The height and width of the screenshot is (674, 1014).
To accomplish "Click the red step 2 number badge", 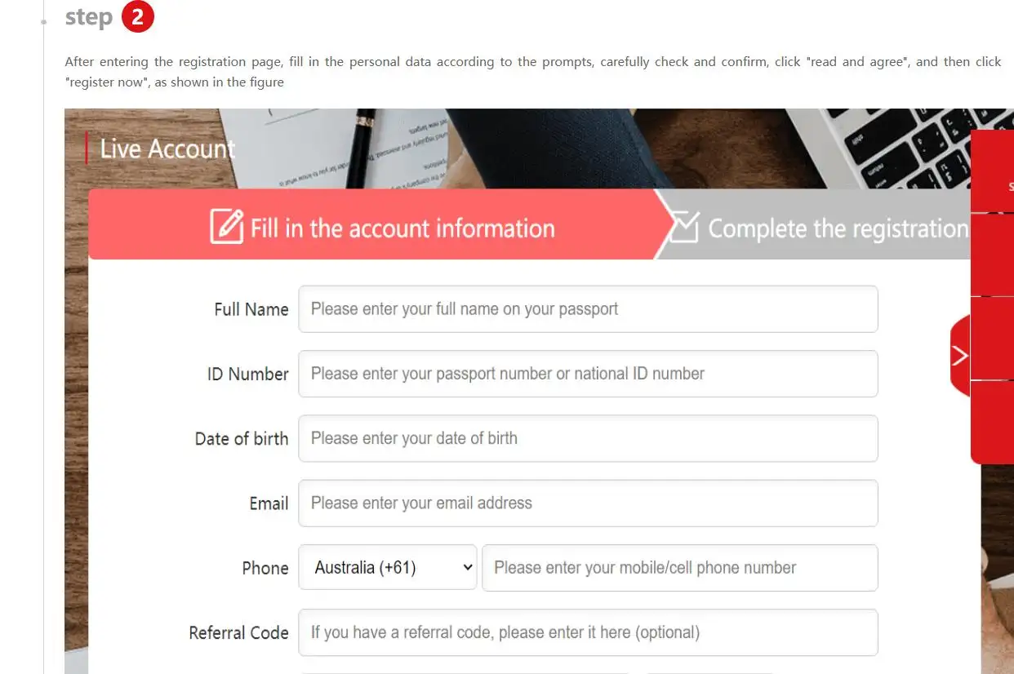I will (x=137, y=17).
